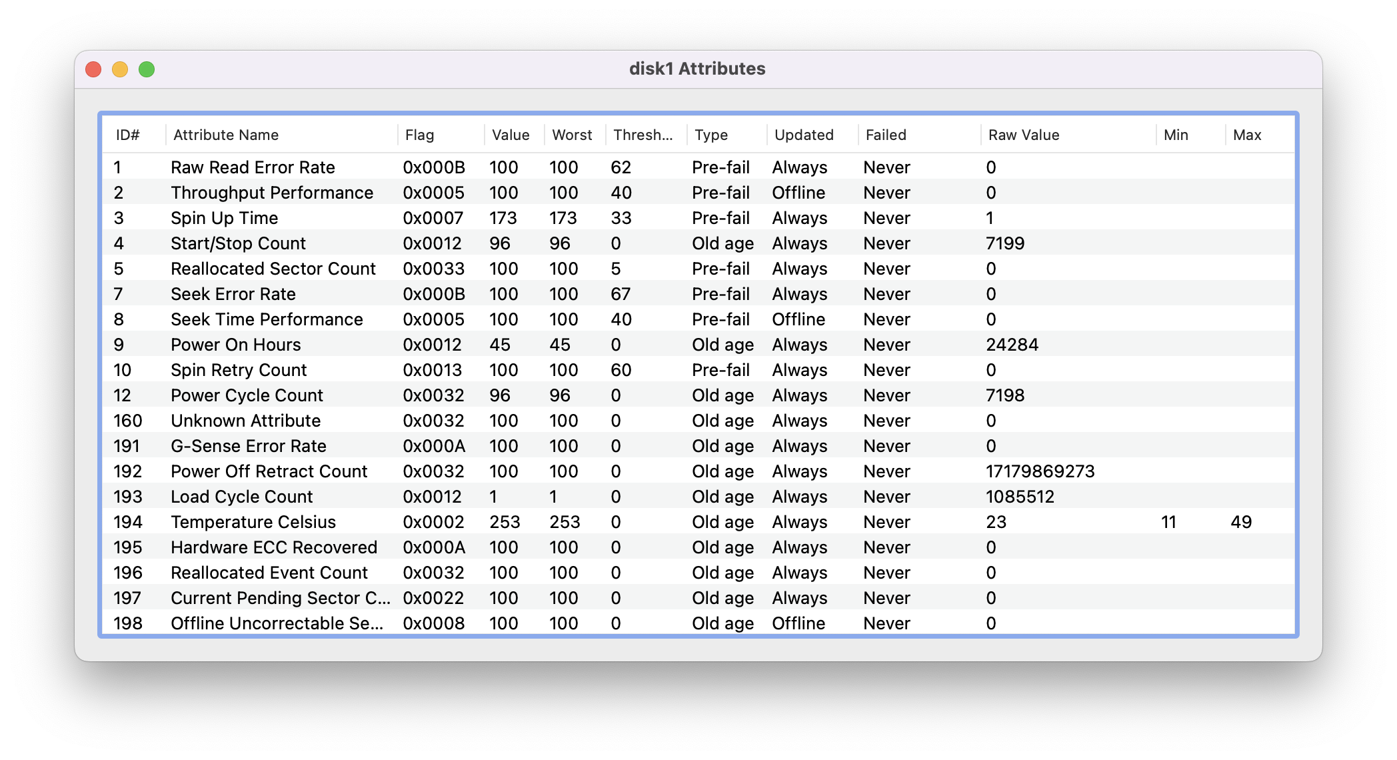Sort by the Failed column header
1397x760 pixels.
point(885,135)
